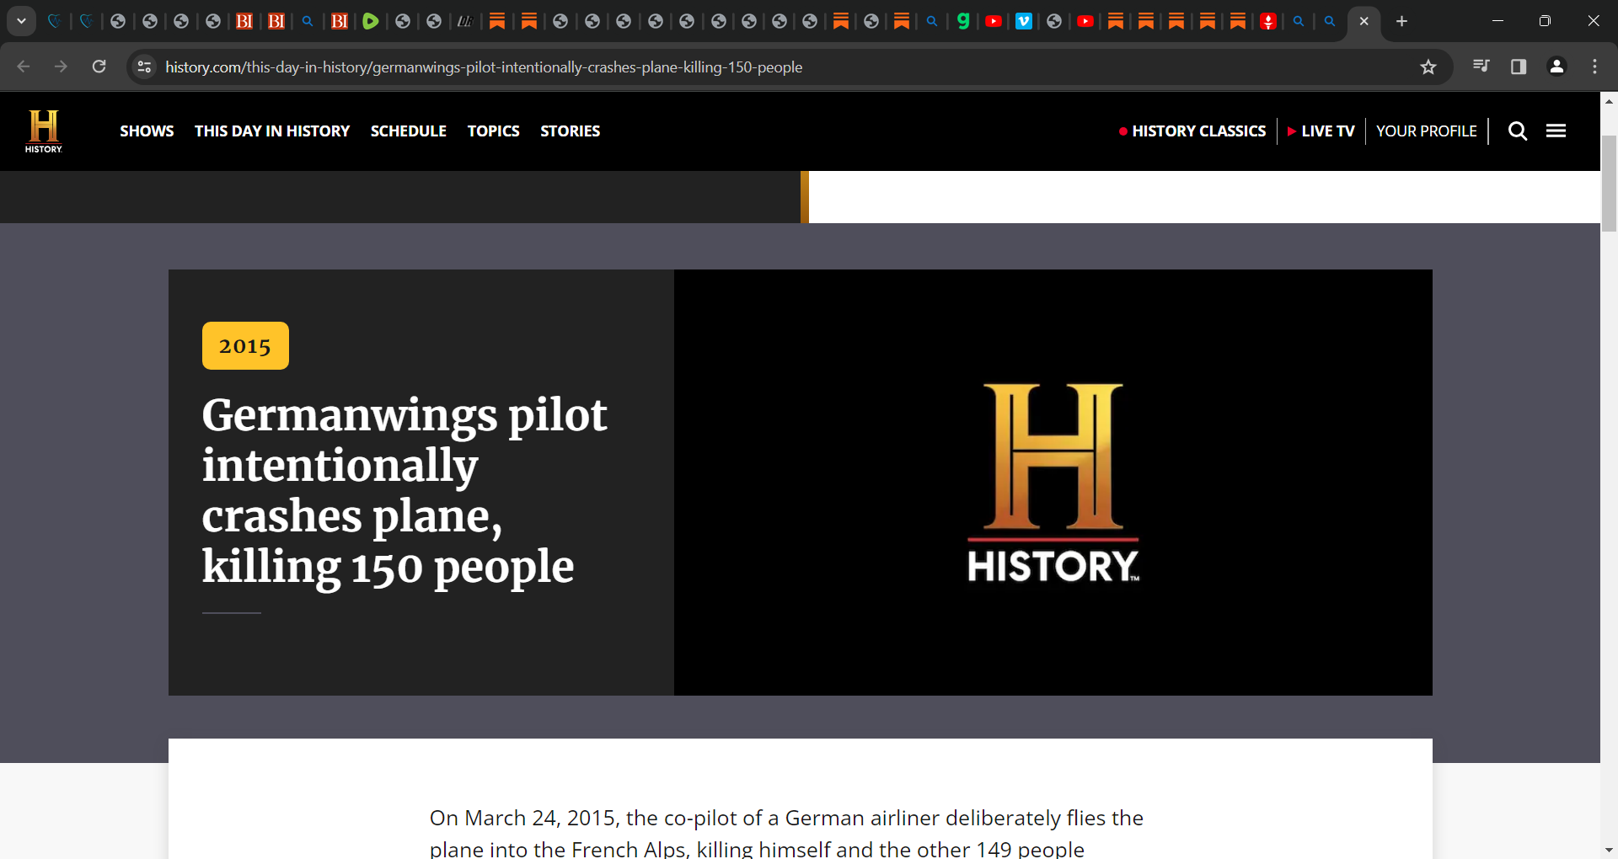Open YOUR PROFILE link
The width and height of the screenshot is (1618, 859).
(x=1427, y=131)
